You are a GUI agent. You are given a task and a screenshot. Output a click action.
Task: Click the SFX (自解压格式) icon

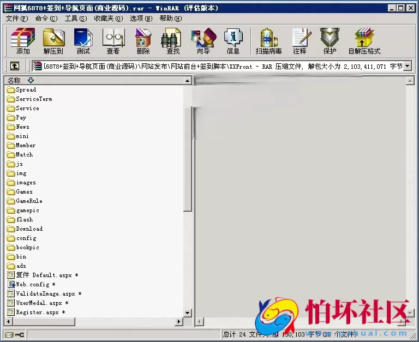point(364,40)
